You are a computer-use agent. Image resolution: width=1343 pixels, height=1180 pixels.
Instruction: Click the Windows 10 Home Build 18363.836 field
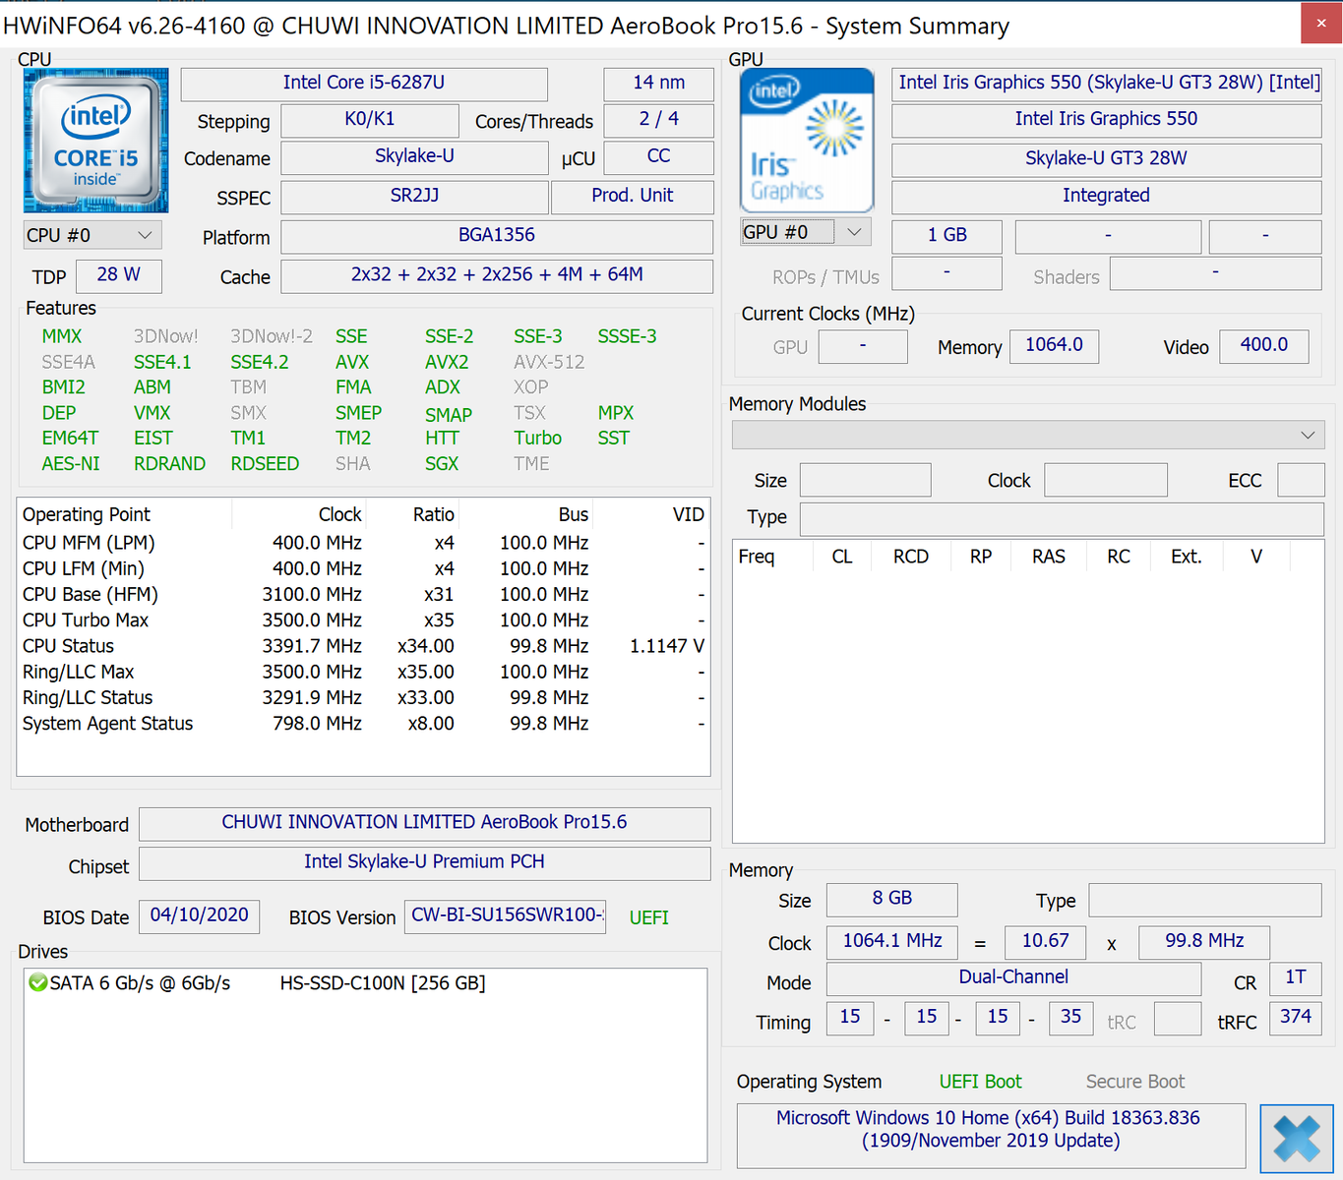[991, 1136]
